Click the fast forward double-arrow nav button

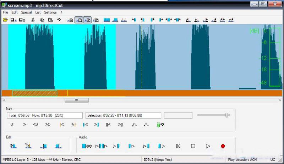pos(48,125)
